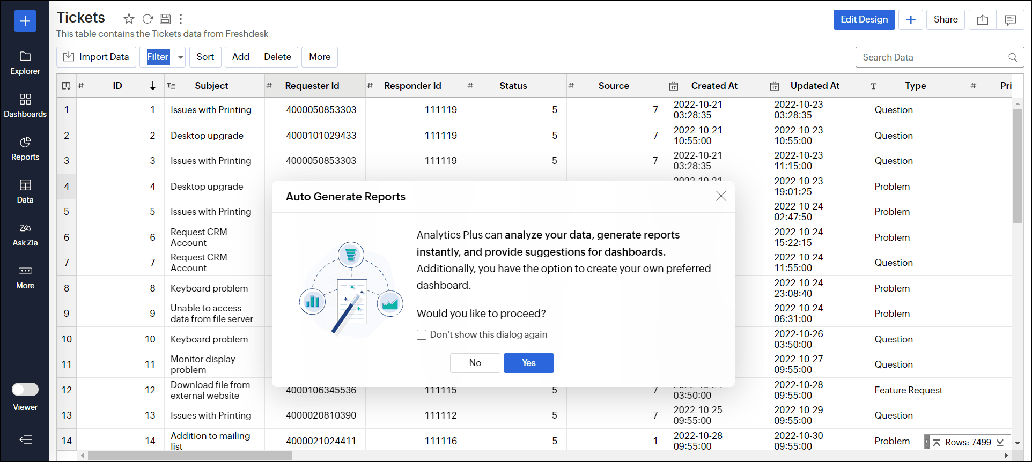The width and height of the screenshot is (1032, 462).
Task: Toggle the Viewer mode switch
Action: 25,390
